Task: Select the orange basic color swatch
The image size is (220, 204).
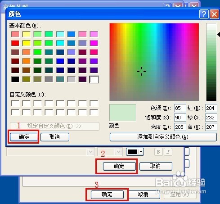Action: pyautogui.click(x=27, y=61)
